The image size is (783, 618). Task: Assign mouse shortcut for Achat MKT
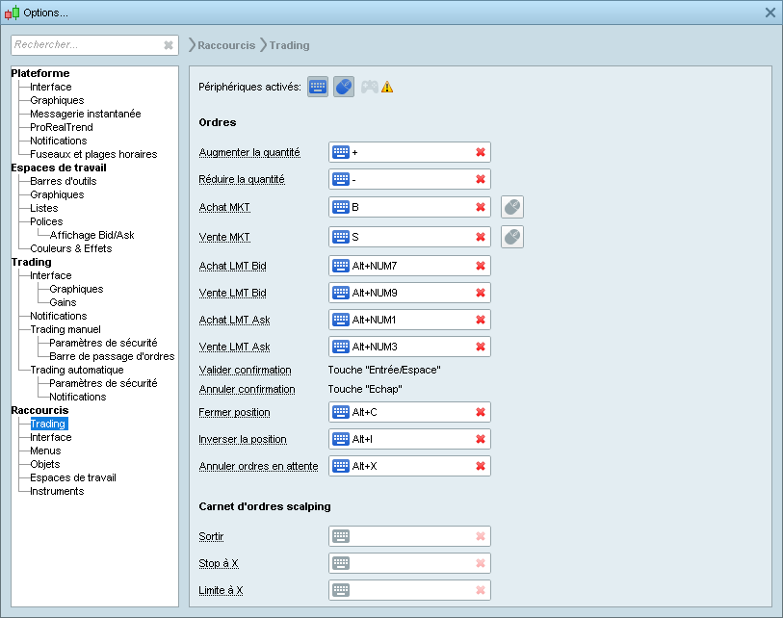(512, 207)
